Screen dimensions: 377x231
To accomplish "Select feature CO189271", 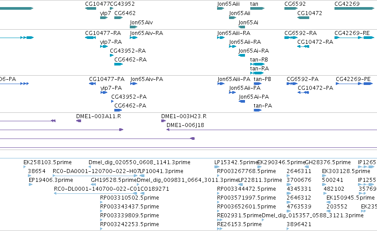I will coord(142,193).
